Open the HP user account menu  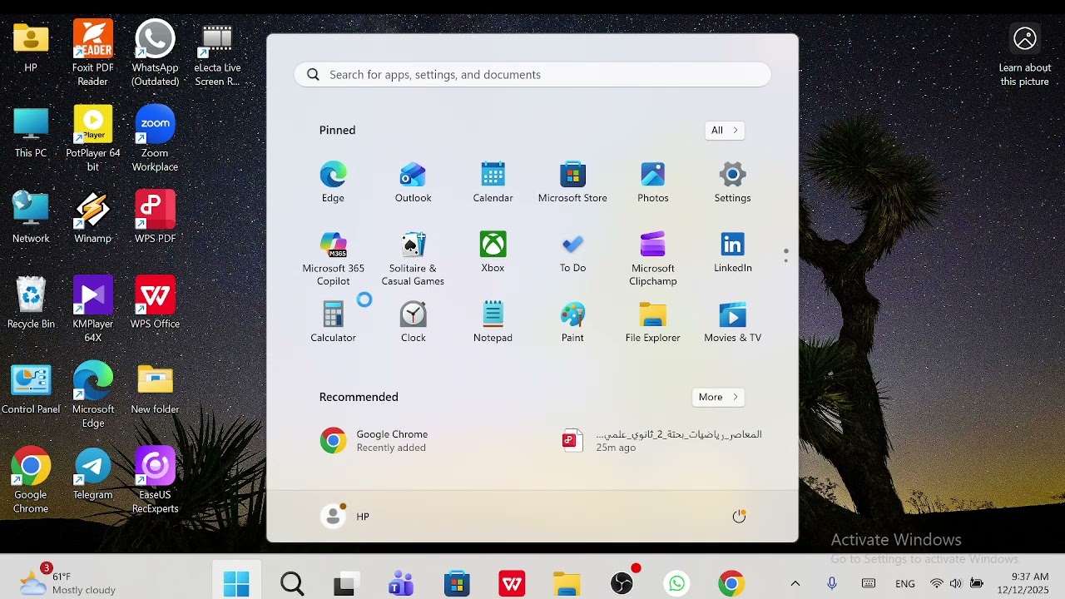click(345, 517)
